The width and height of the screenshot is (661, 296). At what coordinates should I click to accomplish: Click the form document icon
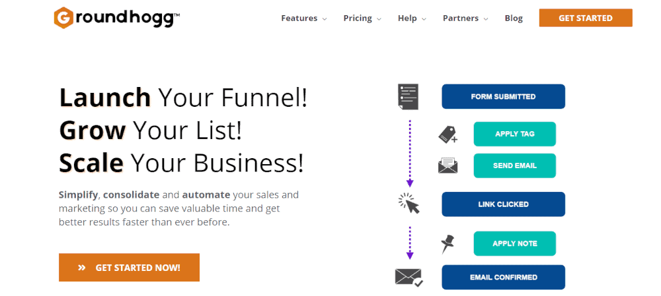[x=408, y=97]
